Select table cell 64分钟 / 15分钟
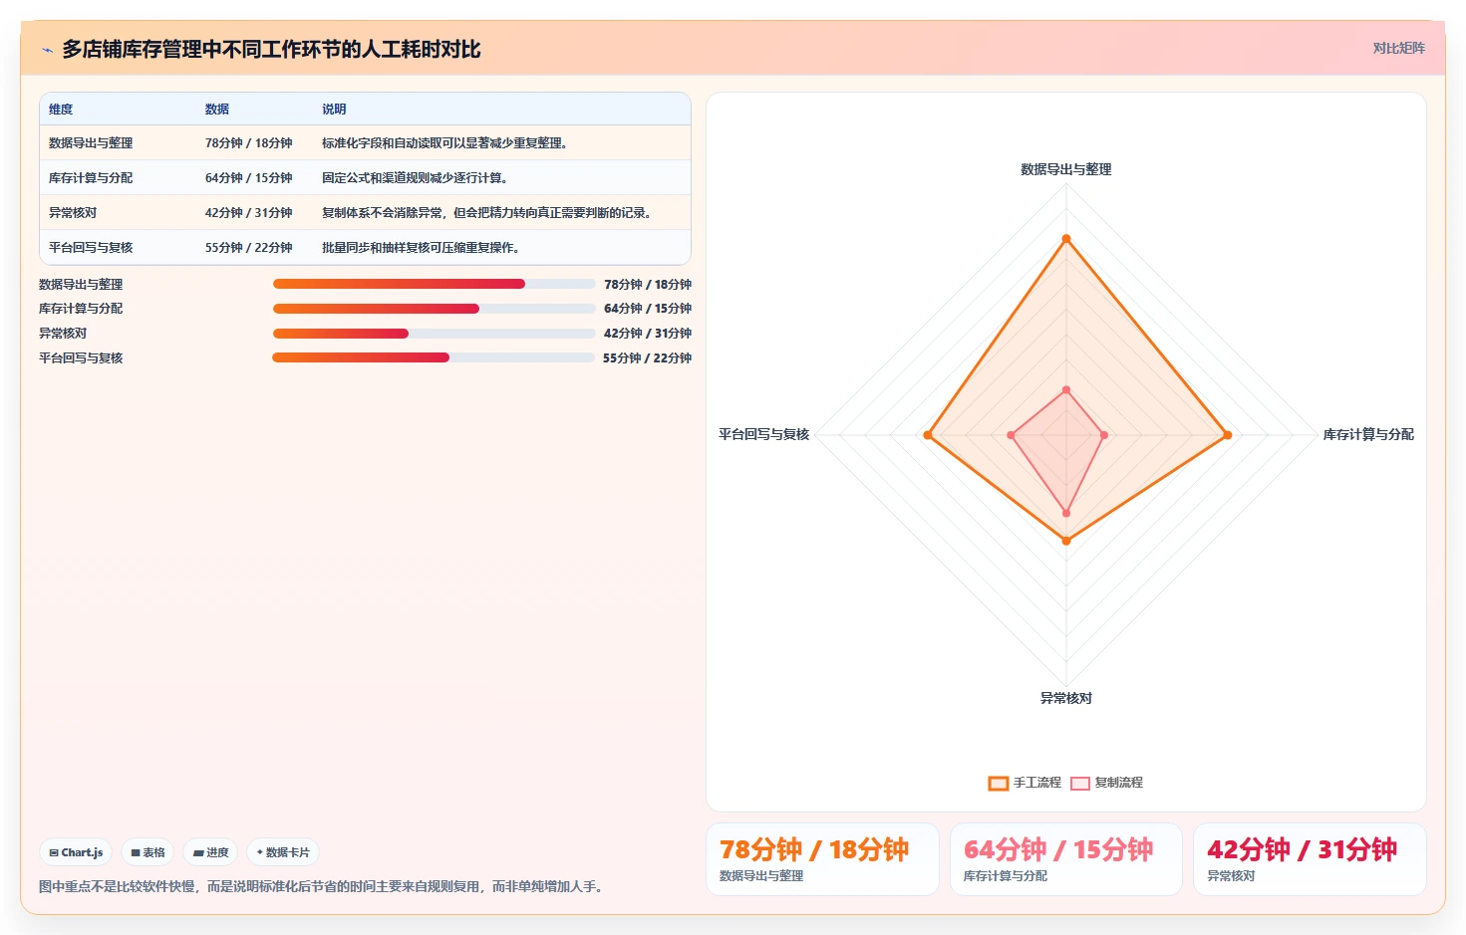Screen dimensions: 1466x935 [x=248, y=178]
